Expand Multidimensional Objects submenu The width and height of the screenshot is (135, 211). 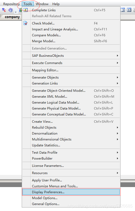(x=71, y=139)
